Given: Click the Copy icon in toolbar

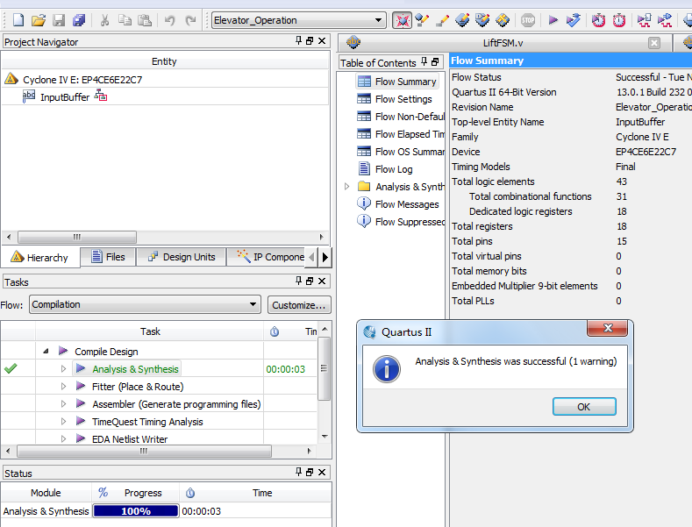Looking at the screenshot, I should [x=125, y=20].
